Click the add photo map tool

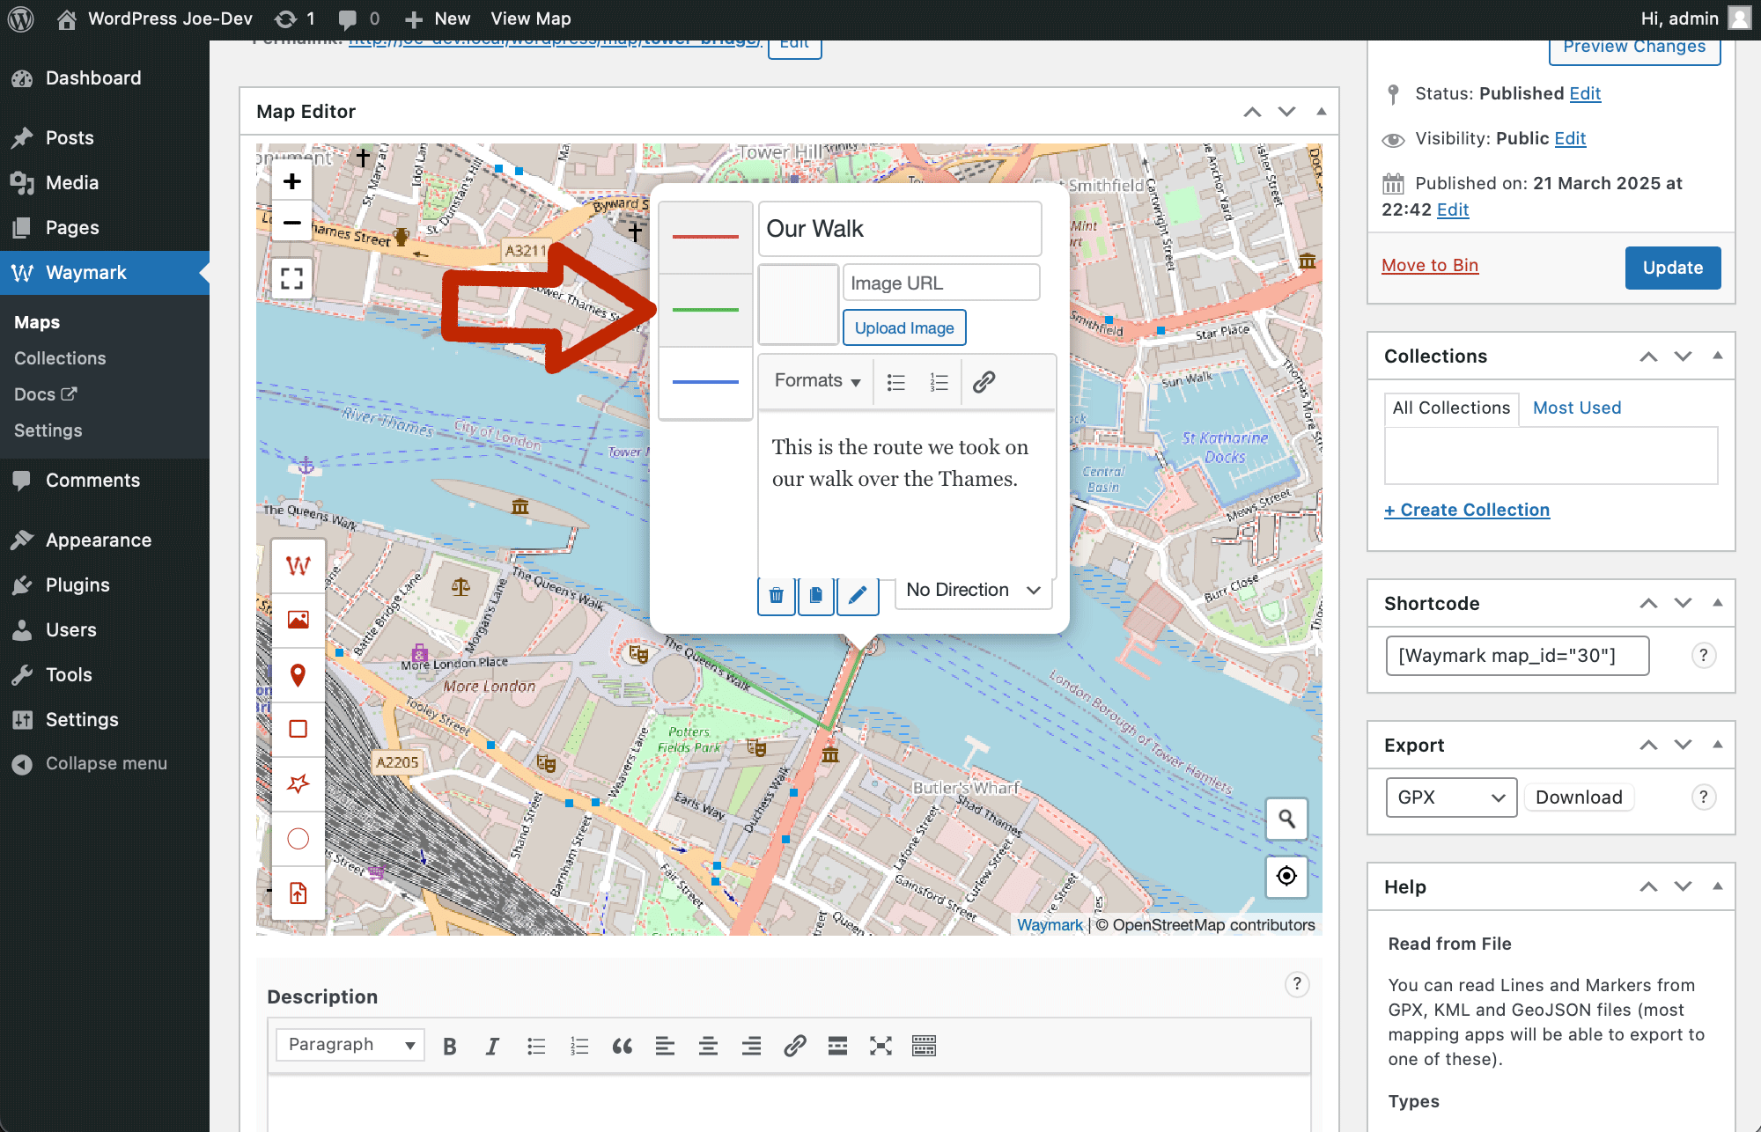298,620
